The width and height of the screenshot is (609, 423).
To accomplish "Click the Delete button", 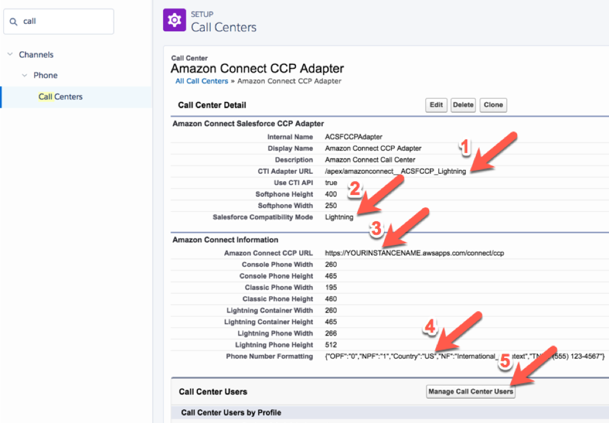I will 463,105.
